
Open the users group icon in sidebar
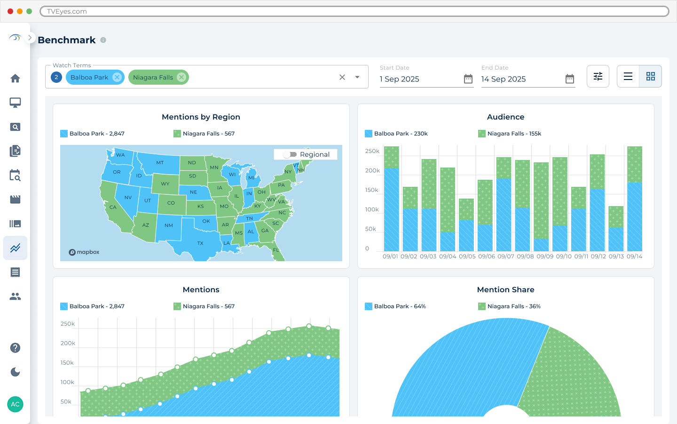pos(15,296)
